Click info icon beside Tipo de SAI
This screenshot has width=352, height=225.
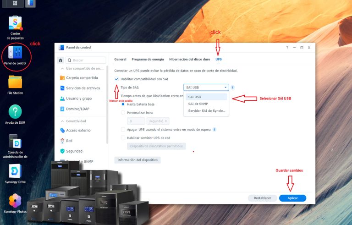232,87
